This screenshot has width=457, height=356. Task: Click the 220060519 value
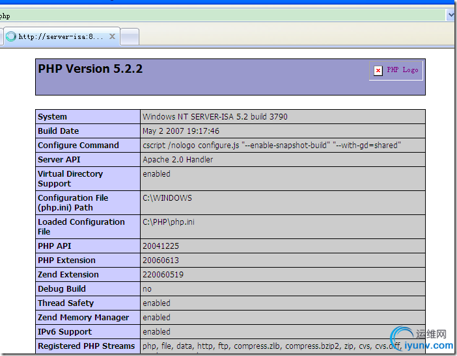pos(163,275)
